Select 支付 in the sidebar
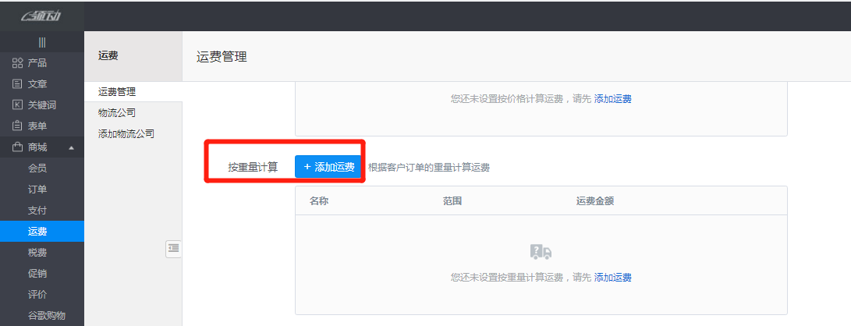The width and height of the screenshot is (851, 326). [37, 210]
